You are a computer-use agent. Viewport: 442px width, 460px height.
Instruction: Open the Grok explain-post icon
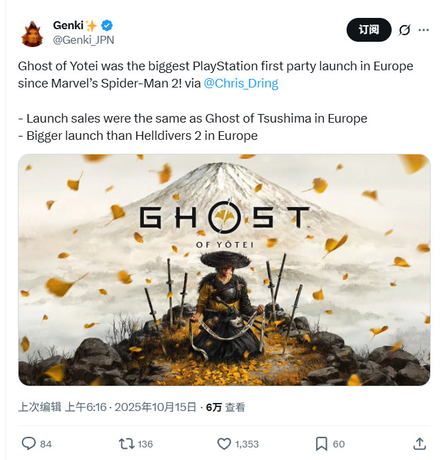[x=404, y=30]
